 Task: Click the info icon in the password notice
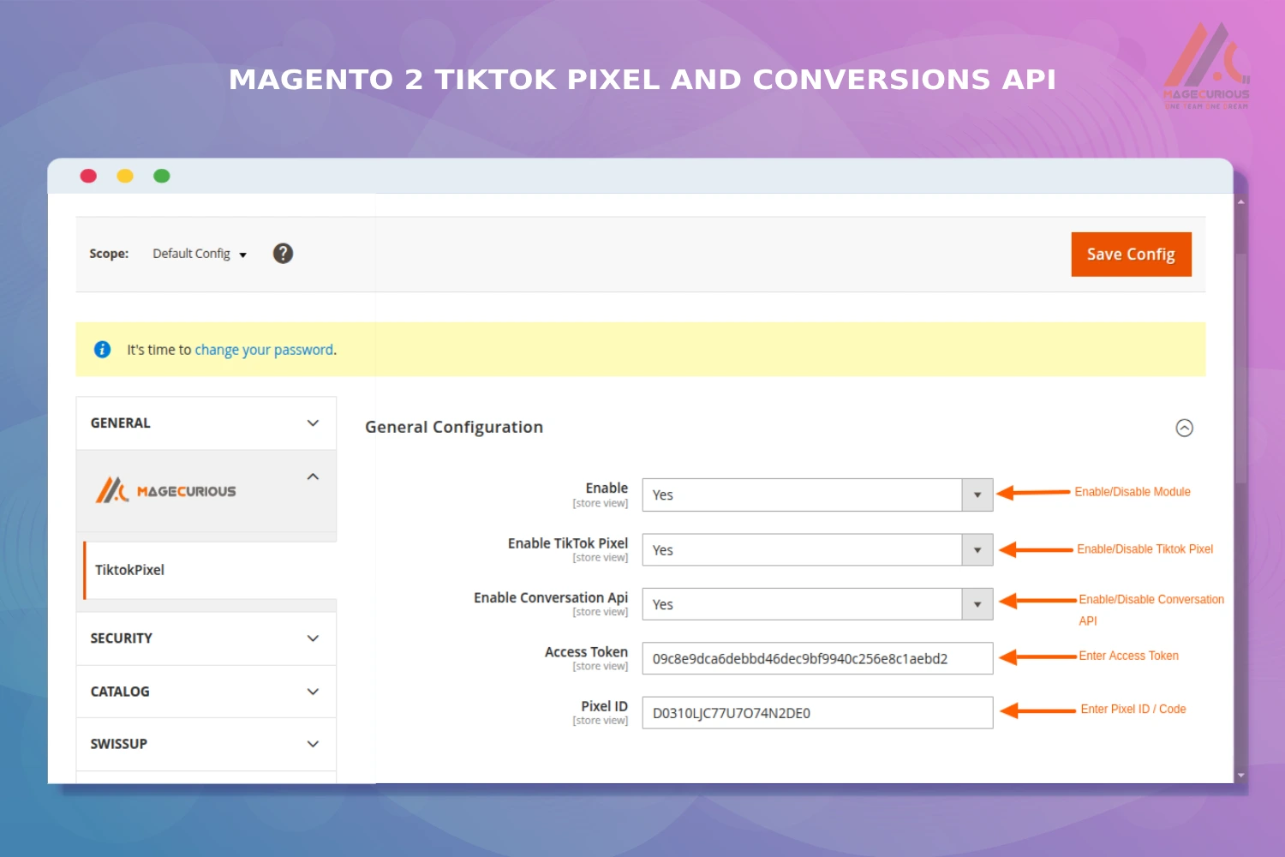[x=102, y=349]
